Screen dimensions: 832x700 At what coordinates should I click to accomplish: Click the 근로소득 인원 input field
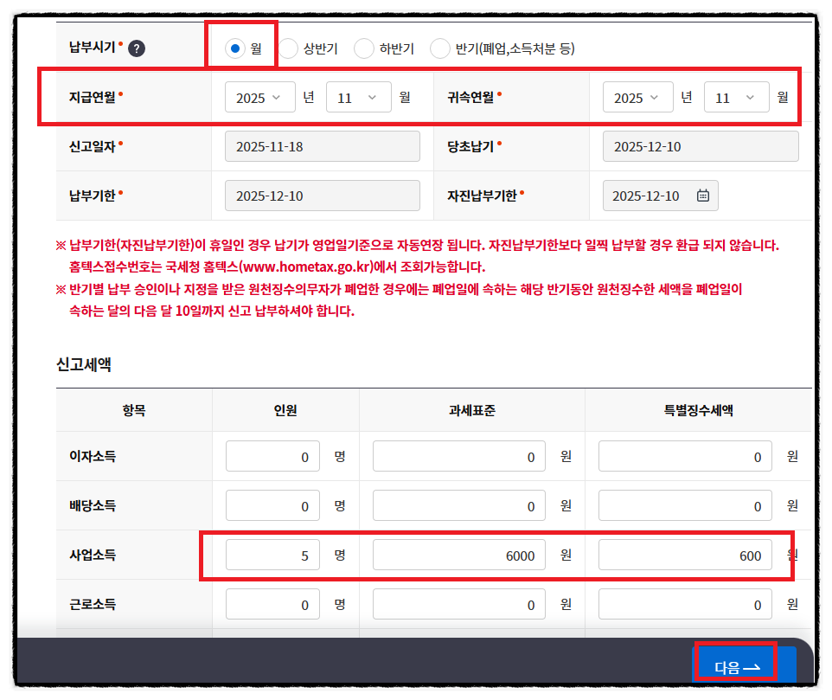click(x=272, y=605)
